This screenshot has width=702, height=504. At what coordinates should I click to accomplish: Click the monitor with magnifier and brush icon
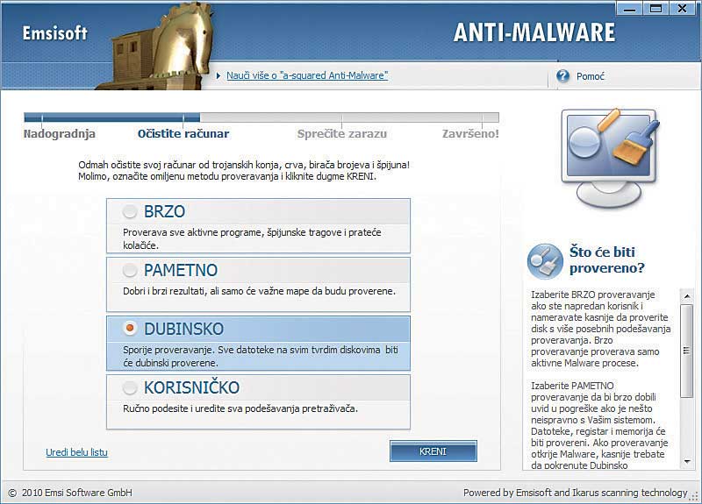click(x=610, y=158)
